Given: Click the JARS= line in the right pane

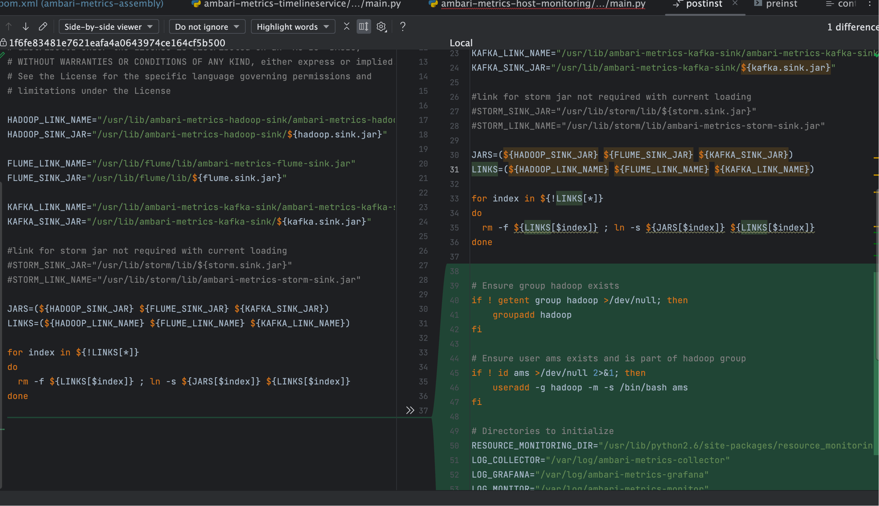Looking at the screenshot, I should pyautogui.click(x=632, y=155).
